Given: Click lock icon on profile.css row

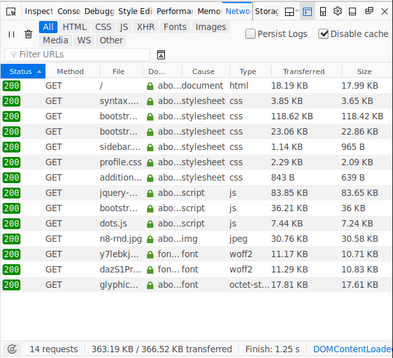Looking at the screenshot, I should point(150,163).
